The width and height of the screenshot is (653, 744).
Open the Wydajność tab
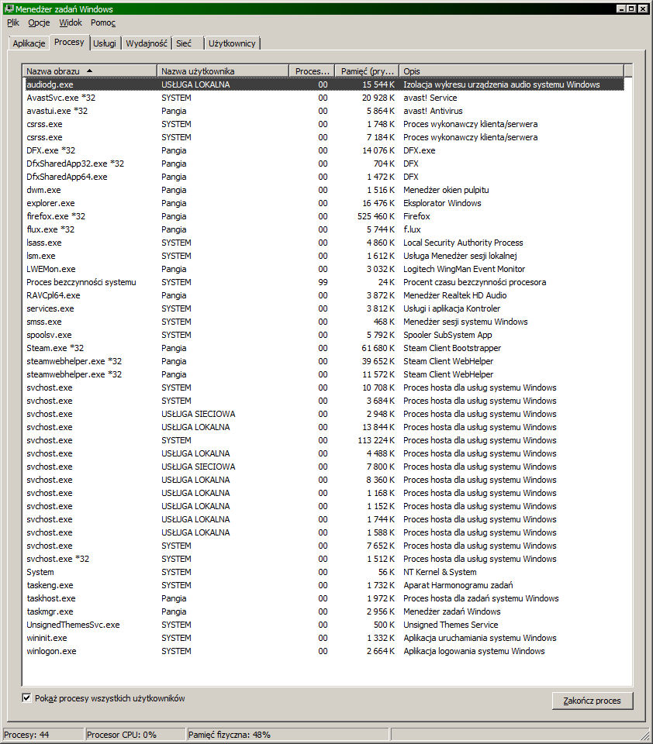[147, 43]
